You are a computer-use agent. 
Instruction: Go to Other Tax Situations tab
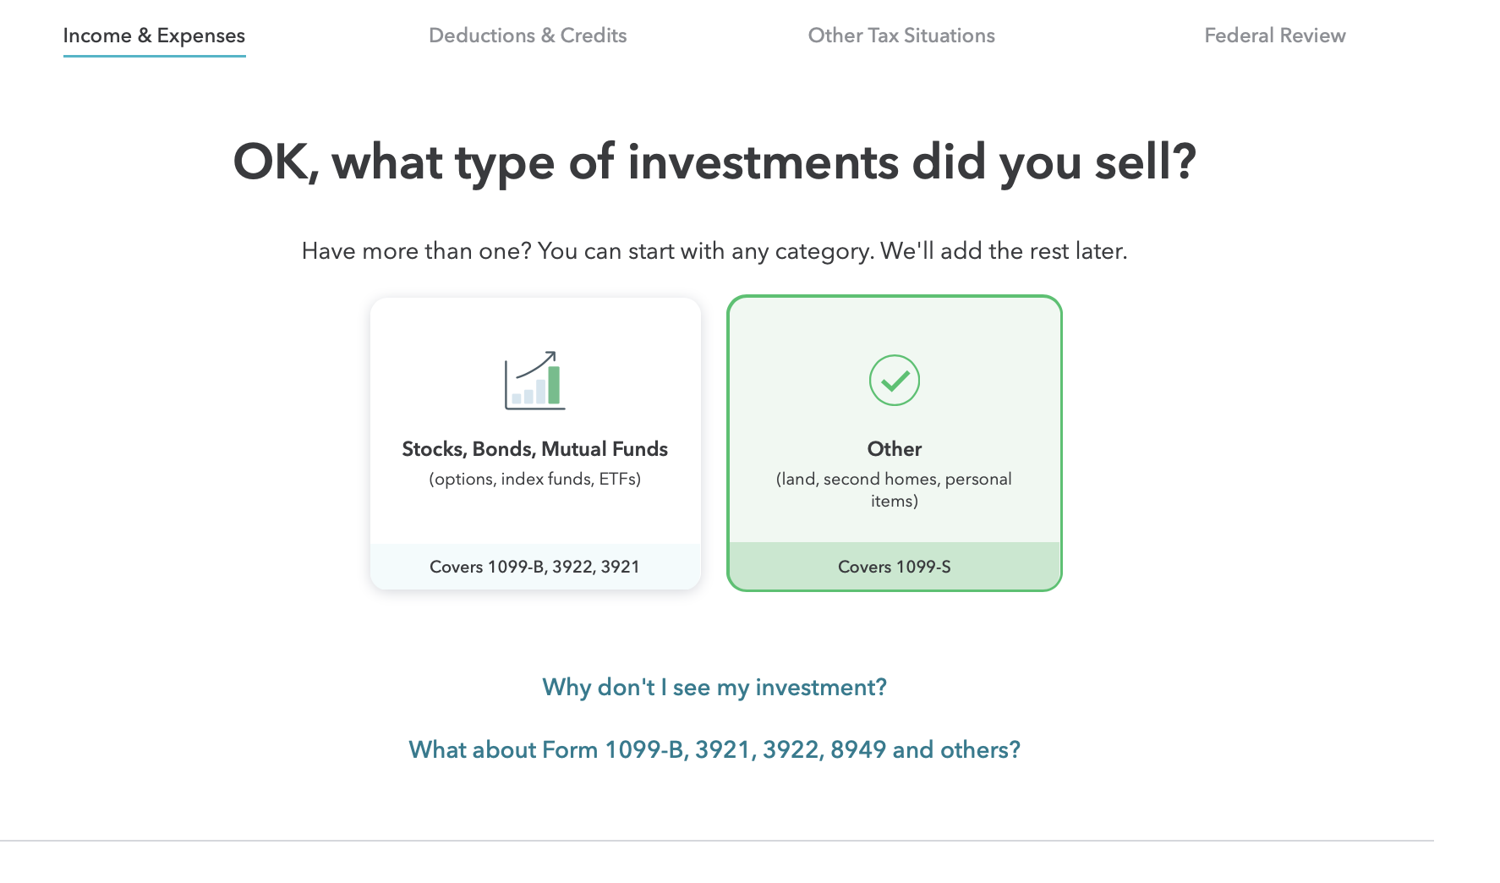tap(901, 36)
